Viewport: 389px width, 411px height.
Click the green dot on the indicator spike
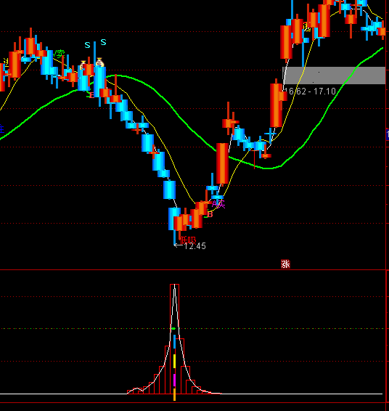point(173,328)
